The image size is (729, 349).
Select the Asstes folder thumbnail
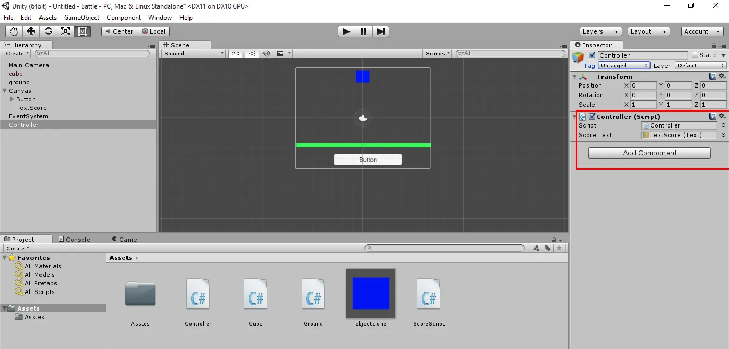140,294
